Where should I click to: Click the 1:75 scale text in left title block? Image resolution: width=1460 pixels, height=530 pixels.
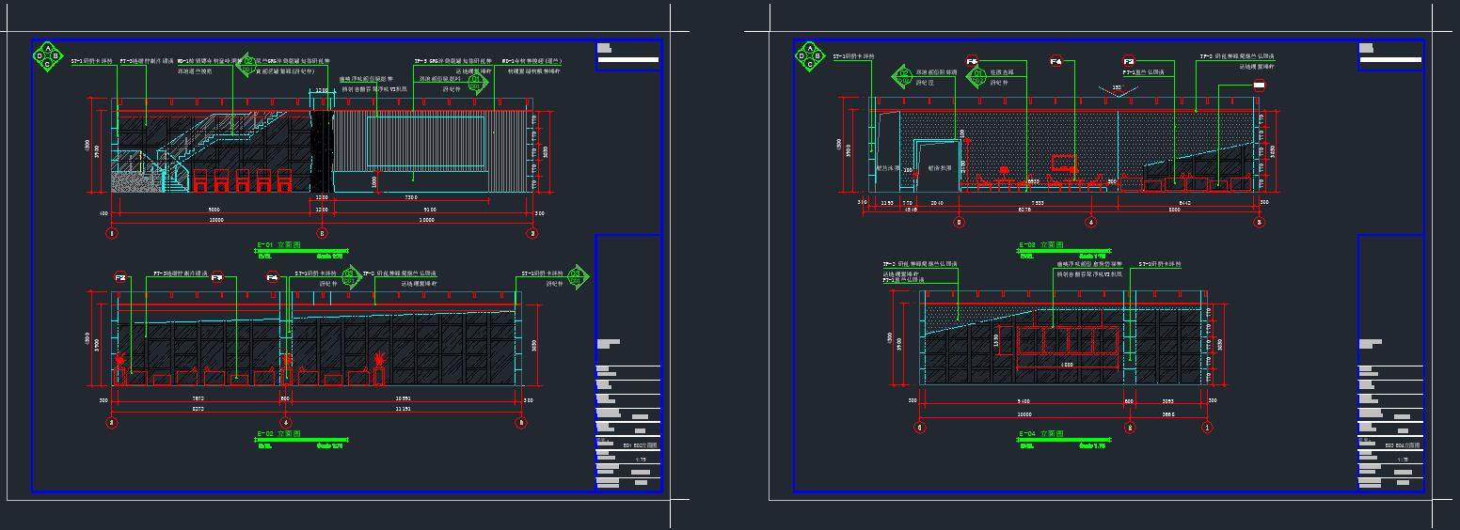tap(641, 460)
